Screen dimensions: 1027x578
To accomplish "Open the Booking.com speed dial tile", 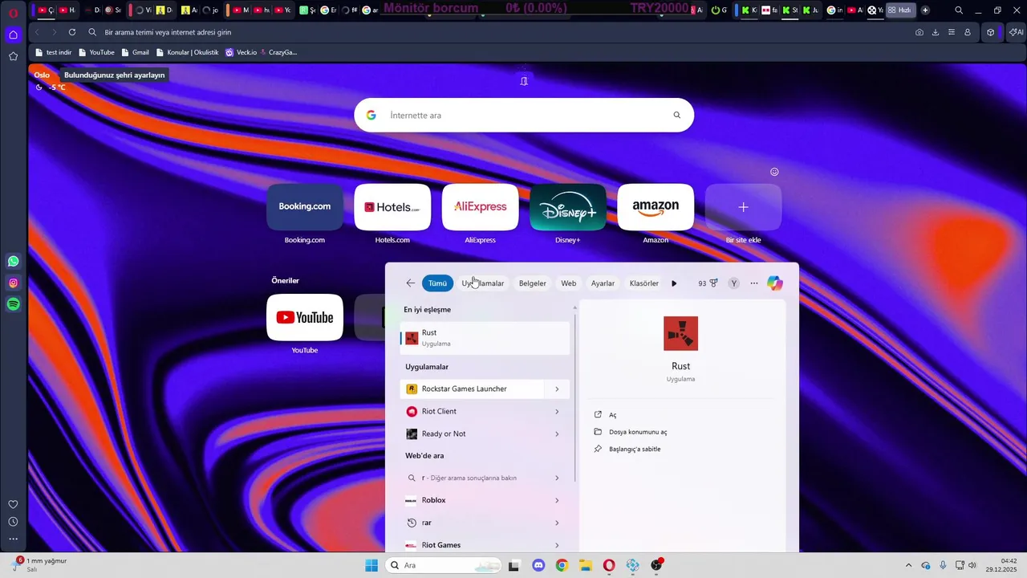I will pos(305,207).
